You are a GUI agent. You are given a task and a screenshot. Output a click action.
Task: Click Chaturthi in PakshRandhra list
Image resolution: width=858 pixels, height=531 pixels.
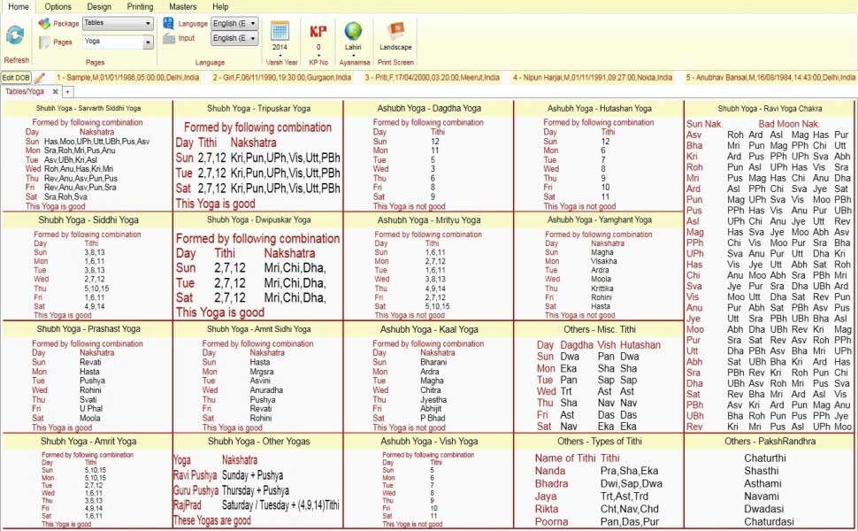tap(765, 458)
